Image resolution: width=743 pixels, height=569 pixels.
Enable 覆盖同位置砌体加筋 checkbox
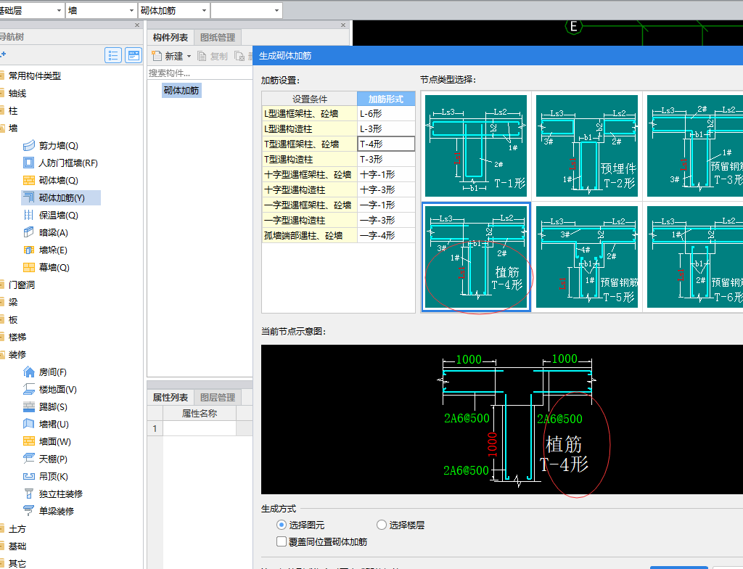[x=282, y=541]
